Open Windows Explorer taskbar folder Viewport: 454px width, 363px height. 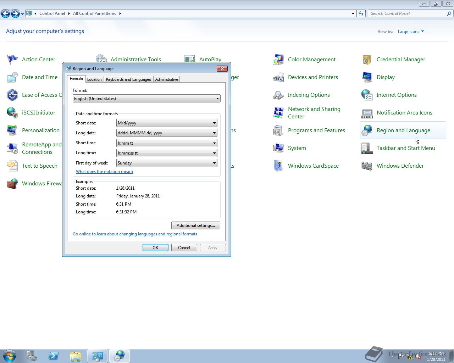tap(76, 356)
